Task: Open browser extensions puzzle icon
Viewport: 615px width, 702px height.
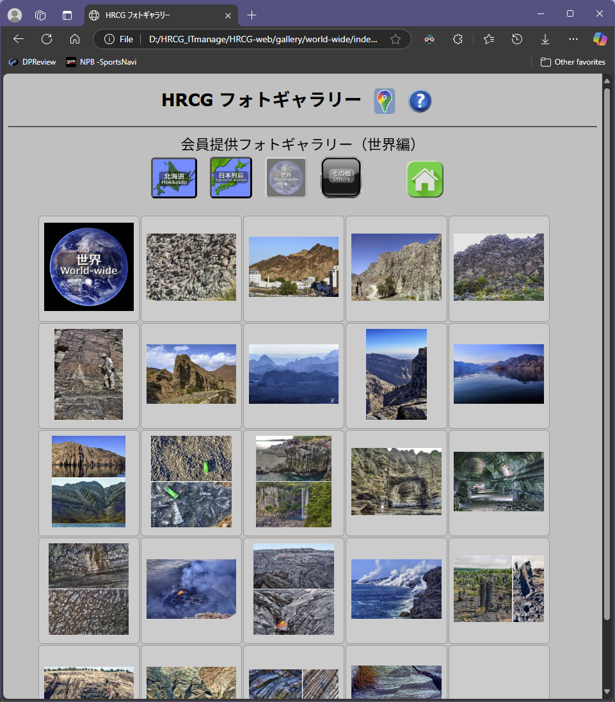Action: click(458, 40)
